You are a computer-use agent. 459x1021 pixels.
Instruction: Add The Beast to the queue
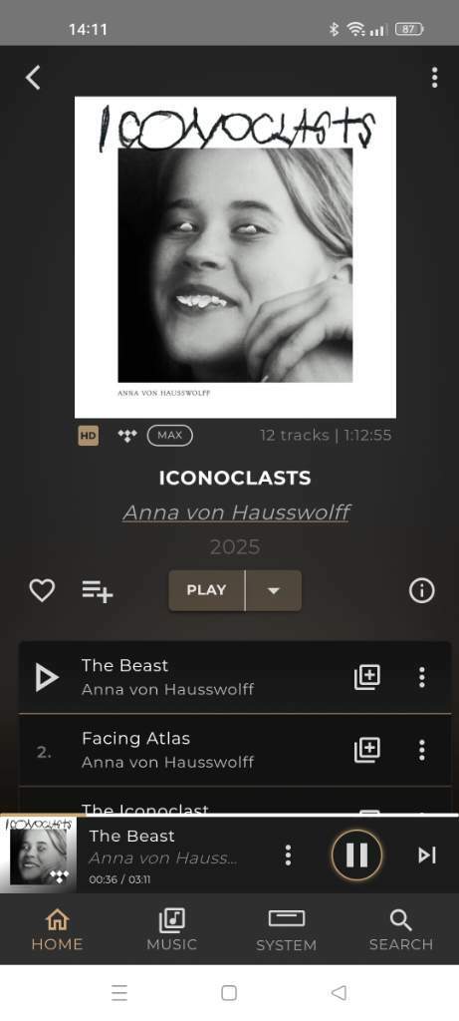pyautogui.click(x=367, y=677)
